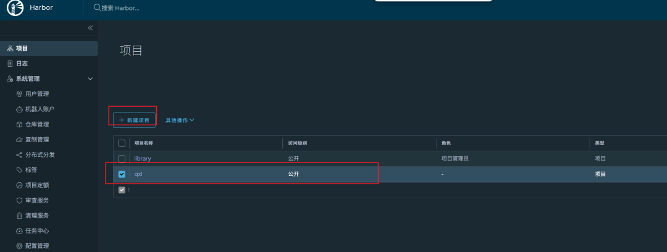
Task: Click the 机器人账户 robot icon
Action: [19, 109]
